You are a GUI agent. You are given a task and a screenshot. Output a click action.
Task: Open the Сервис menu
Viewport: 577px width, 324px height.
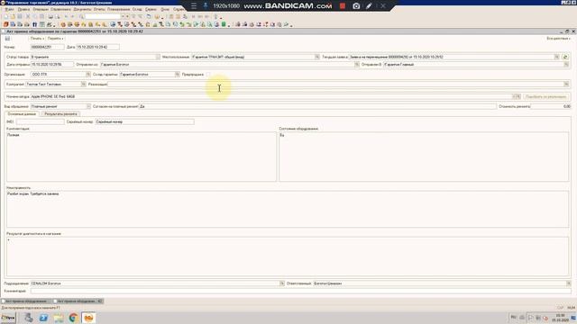click(x=151, y=9)
